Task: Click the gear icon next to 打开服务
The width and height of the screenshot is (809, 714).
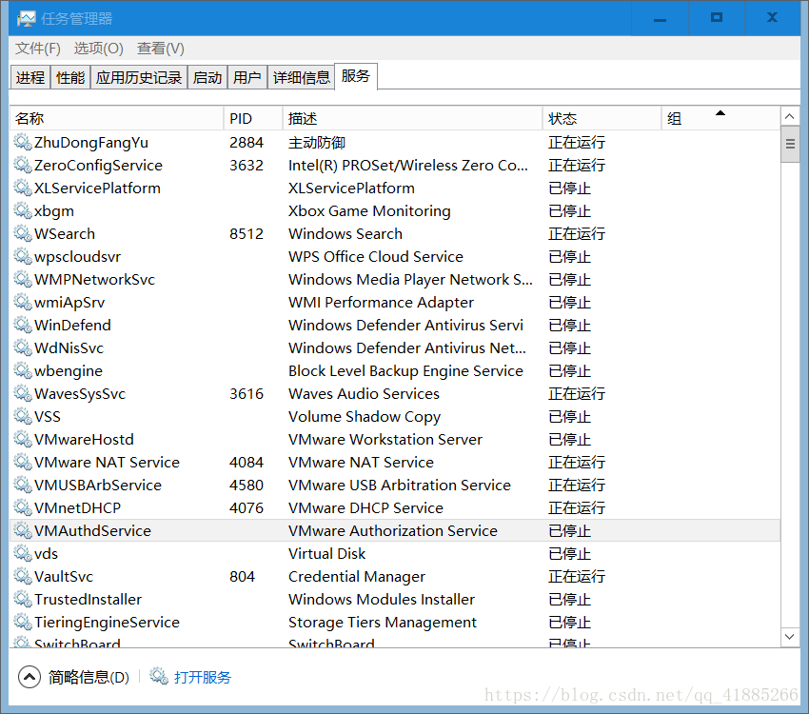Action: [159, 676]
